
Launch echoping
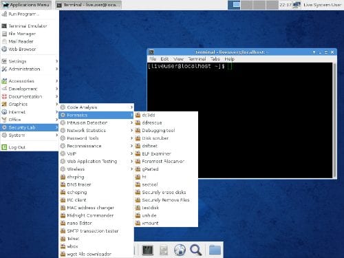pyautogui.click(x=96, y=192)
